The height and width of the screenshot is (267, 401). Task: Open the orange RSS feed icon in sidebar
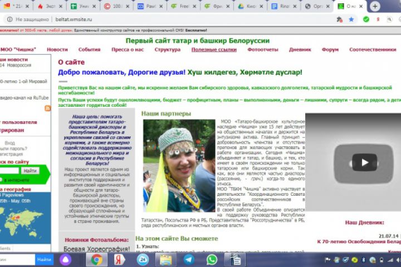pyautogui.click(x=47, y=108)
